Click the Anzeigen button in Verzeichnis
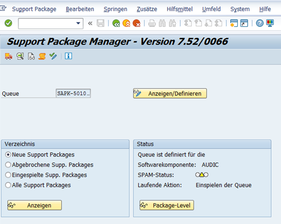 34,205
